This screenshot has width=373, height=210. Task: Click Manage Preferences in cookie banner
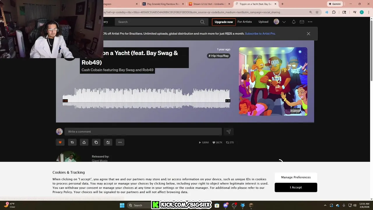(296, 177)
